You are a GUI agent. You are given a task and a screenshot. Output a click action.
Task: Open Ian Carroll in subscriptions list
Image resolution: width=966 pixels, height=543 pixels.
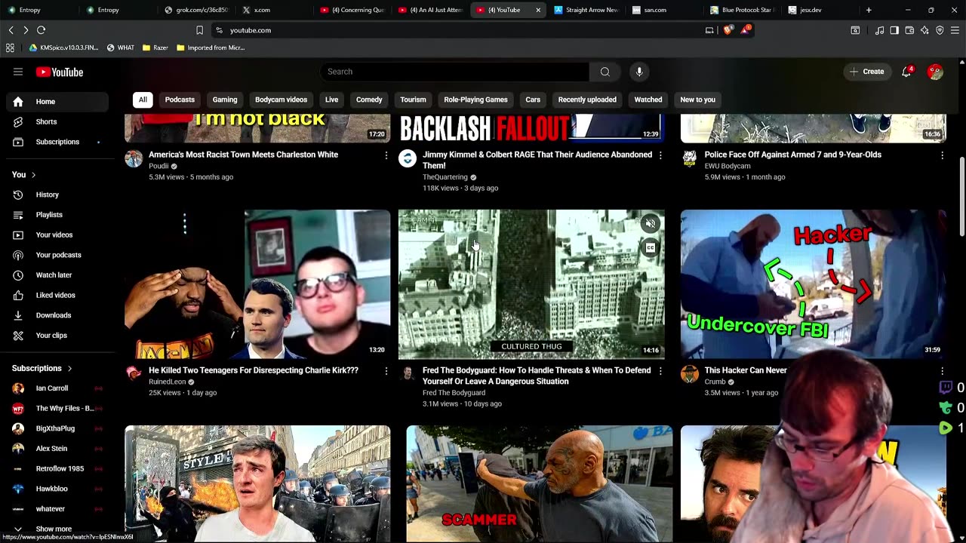59,388
